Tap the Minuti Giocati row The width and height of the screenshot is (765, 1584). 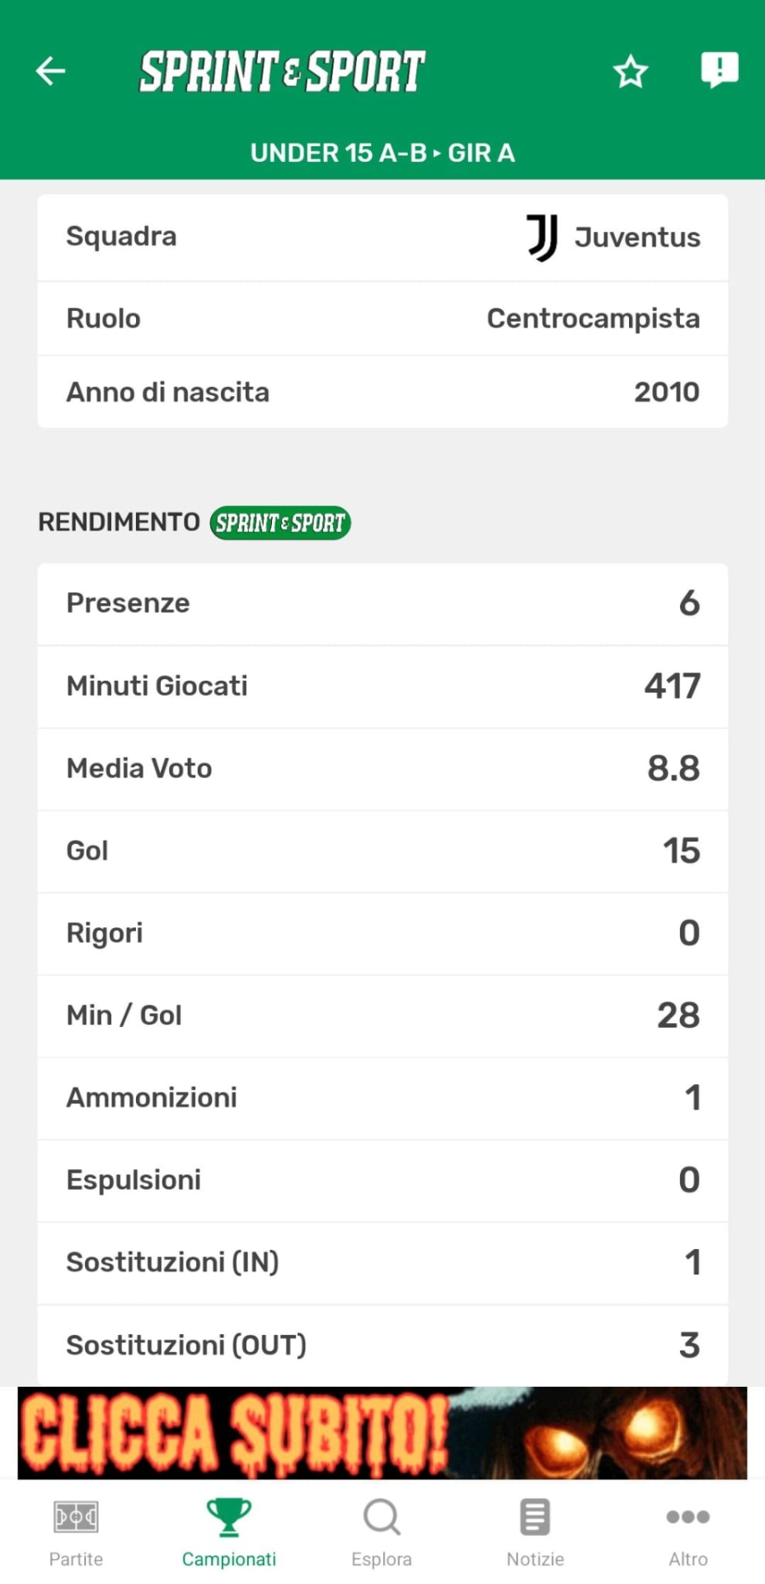pyautogui.click(x=382, y=686)
